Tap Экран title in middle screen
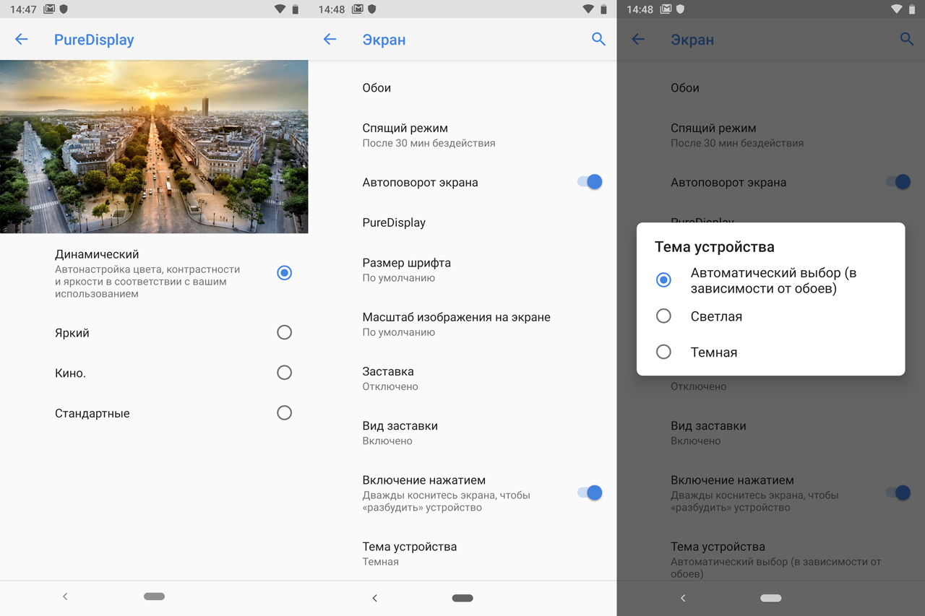The width and height of the screenshot is (925, 616). tap(384, 40)
